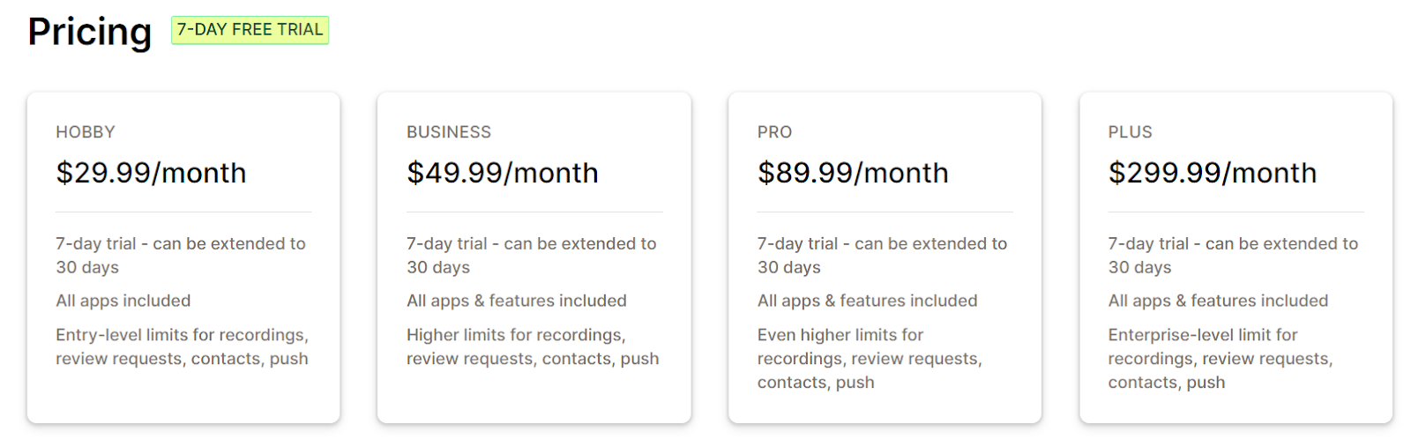Click Business plan's 'All apps & features included'

click(x=516, y=301)
